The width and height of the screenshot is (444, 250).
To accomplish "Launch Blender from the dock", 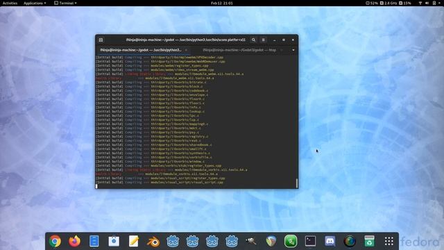I will [x=153, y=242].
